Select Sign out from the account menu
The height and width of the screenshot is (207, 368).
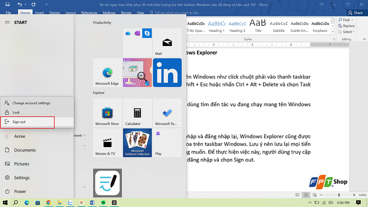pyautogui.click(x=37, y=122)
